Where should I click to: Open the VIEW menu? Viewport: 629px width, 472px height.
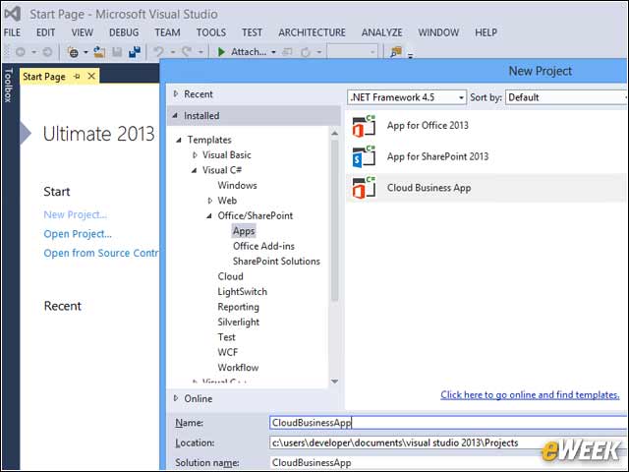coord(83,32)
